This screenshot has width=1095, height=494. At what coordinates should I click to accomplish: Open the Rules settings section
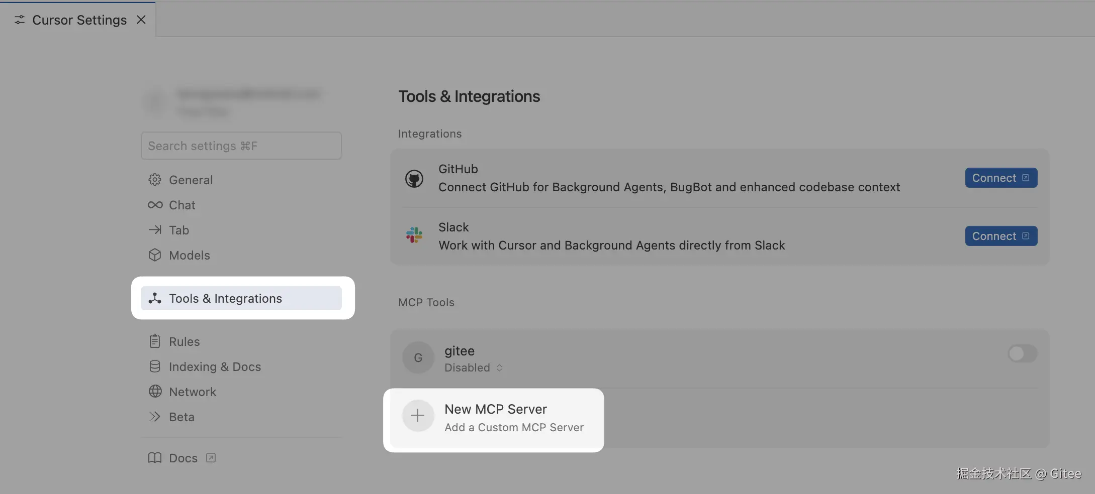241,341
